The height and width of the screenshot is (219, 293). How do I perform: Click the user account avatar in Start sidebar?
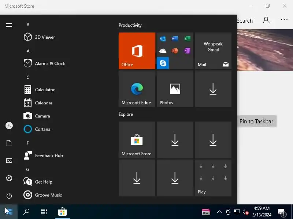tap(9, 126)
